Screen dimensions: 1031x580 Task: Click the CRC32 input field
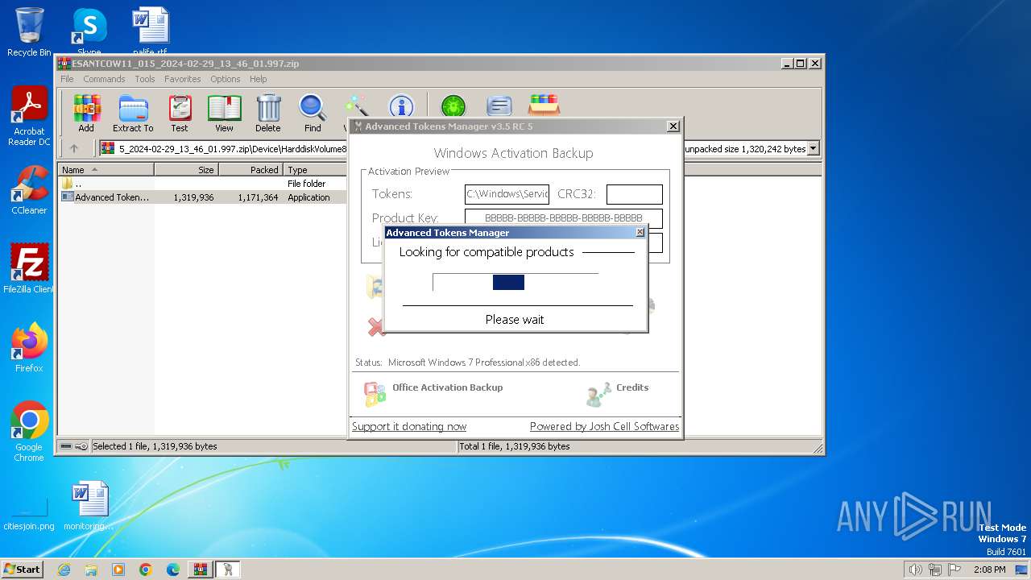pyautogui.click(x=635, y=194)
